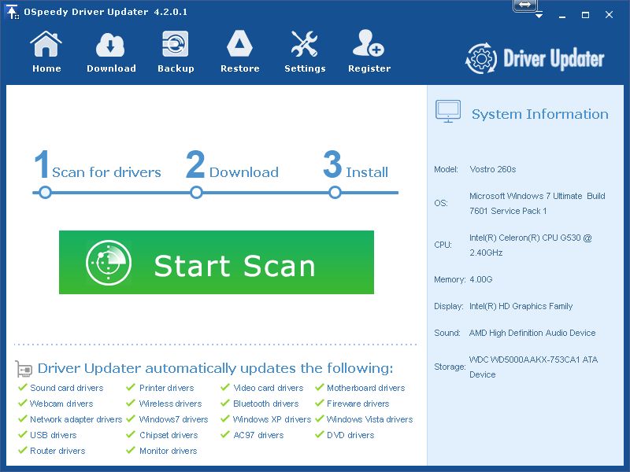Click "Windows XP drivers" list item
630x472 pixels.
pyautogui.click(x=272, y=419)
